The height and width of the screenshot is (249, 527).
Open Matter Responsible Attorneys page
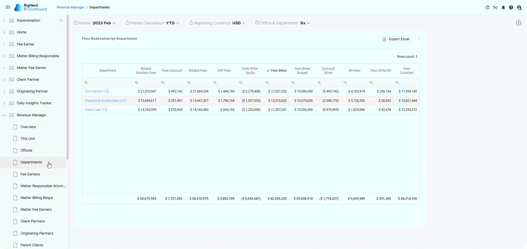coord(43,186)
